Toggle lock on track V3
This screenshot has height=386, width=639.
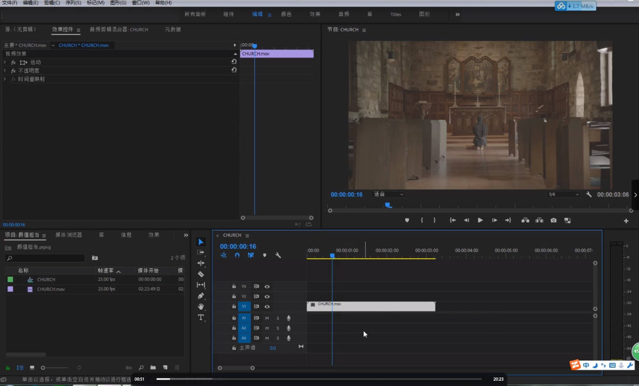234,286
